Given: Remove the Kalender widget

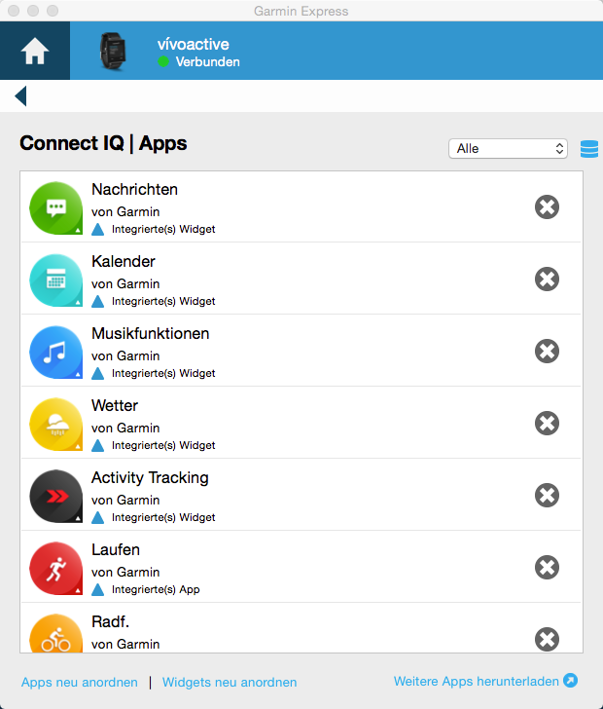Looking at the screenshot, I should [x=547, y=279].
